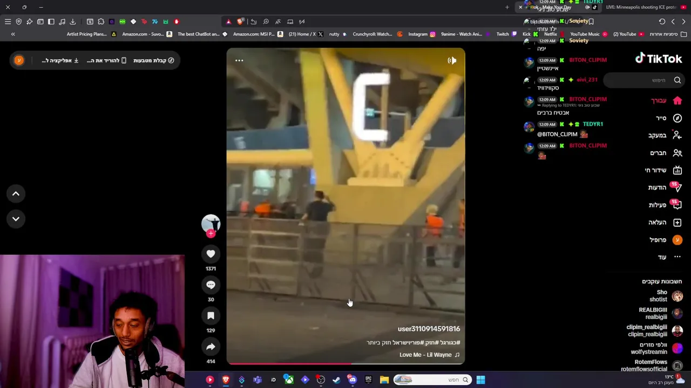Open Messages tab with 15 badge
691x388 pixels.
click(x=665, y=188)
